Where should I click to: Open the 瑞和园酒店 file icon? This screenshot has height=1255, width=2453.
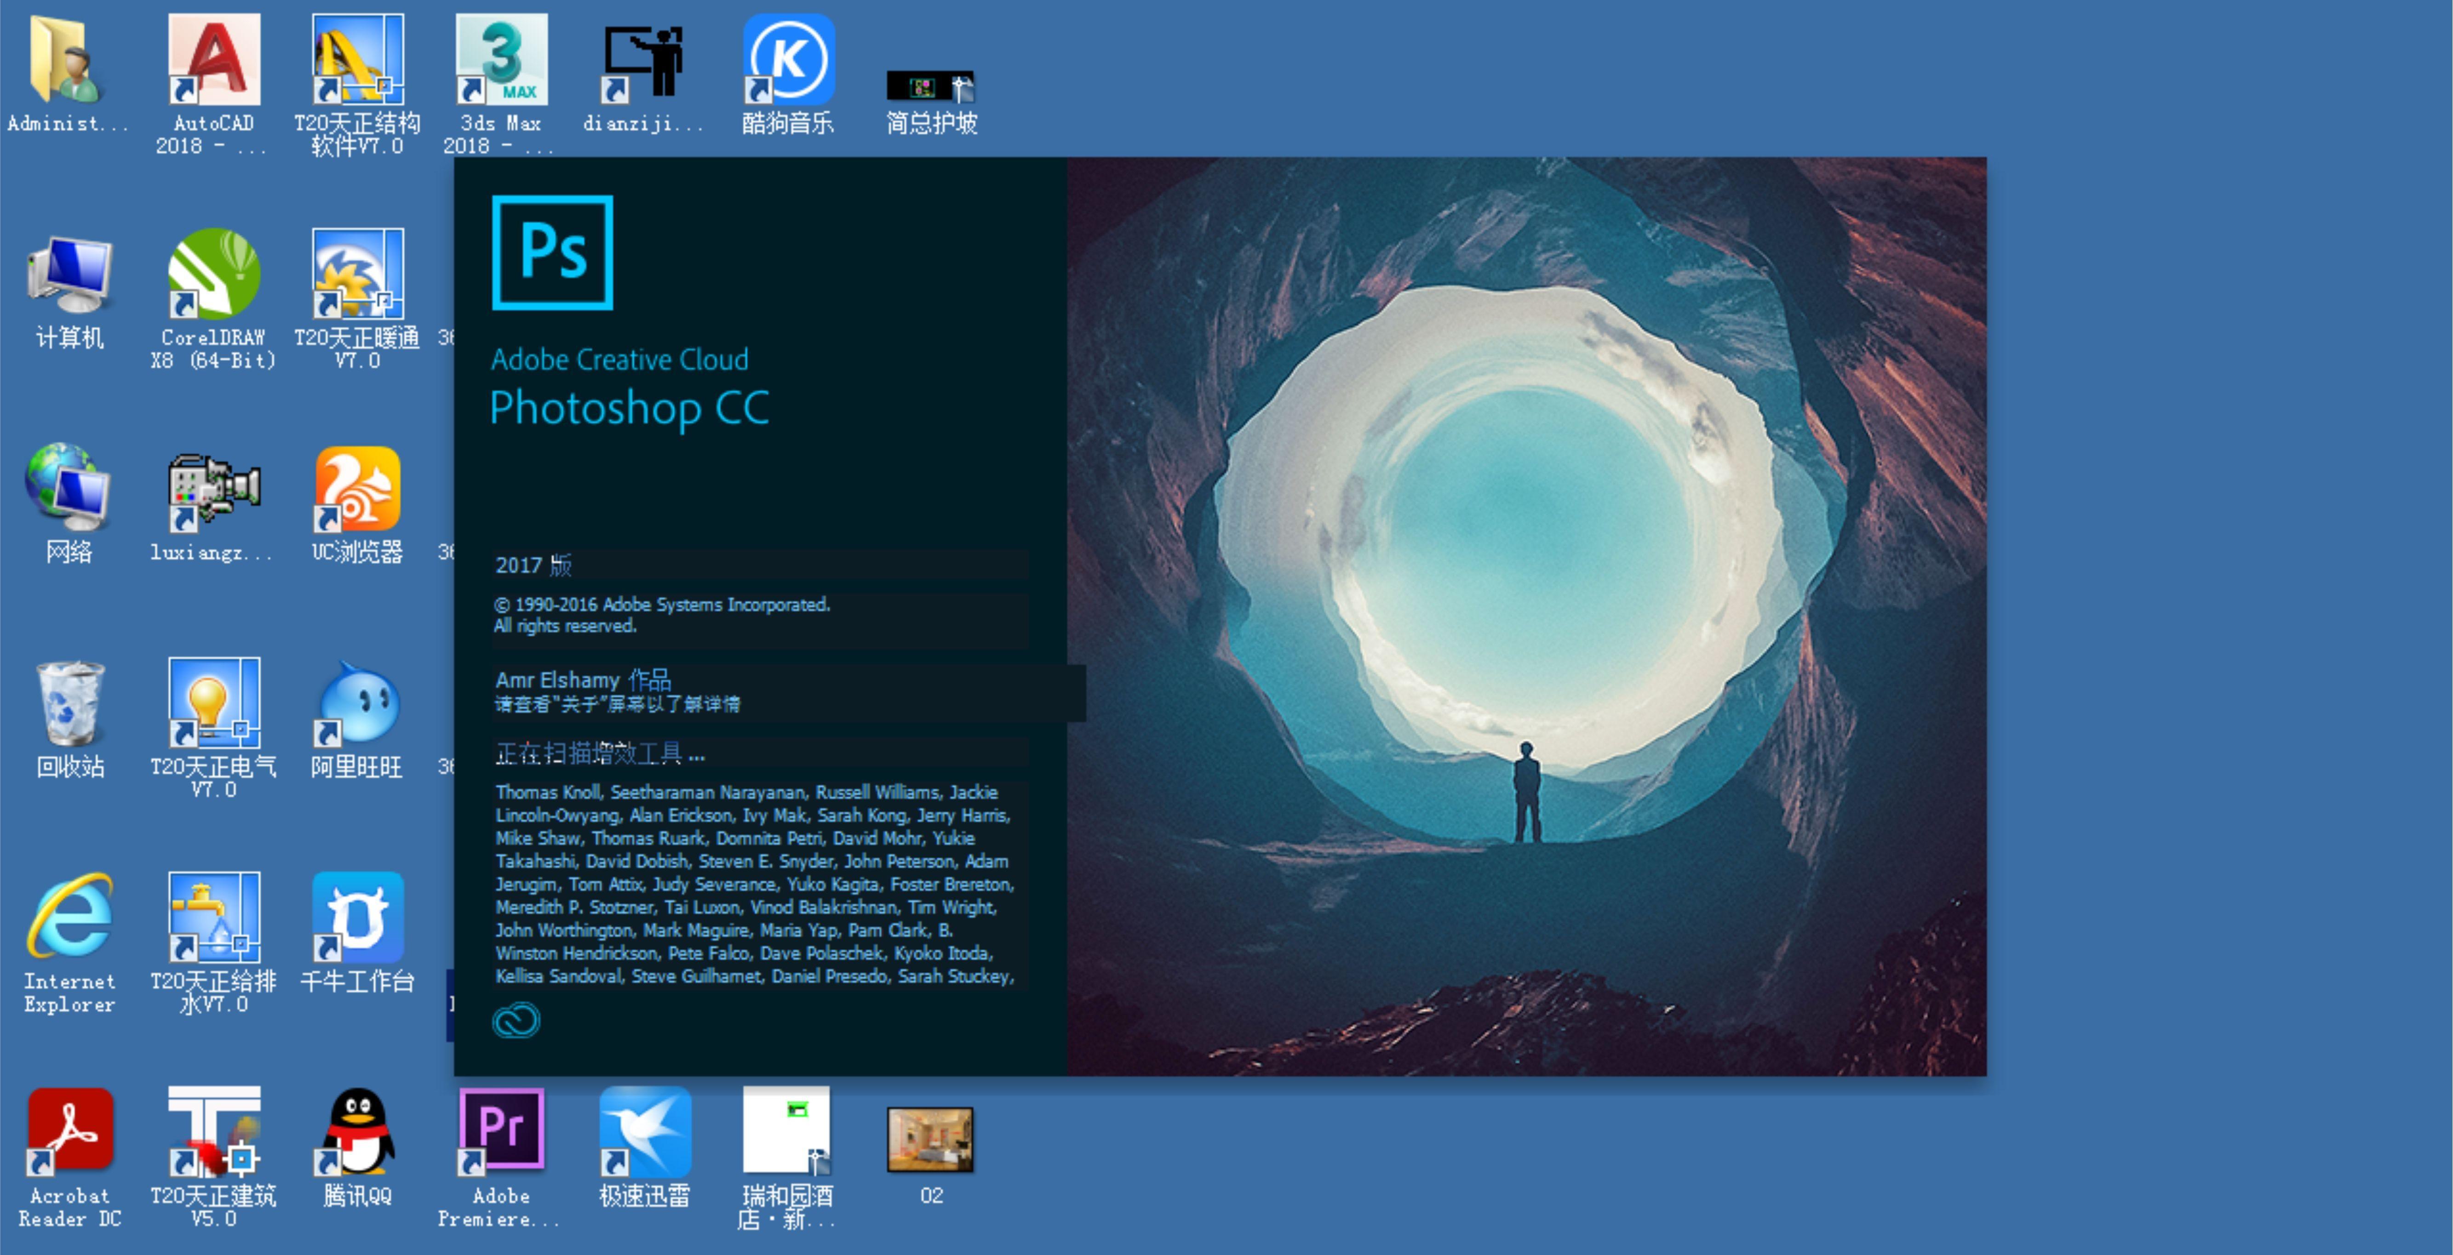(x=786, y=1130)
